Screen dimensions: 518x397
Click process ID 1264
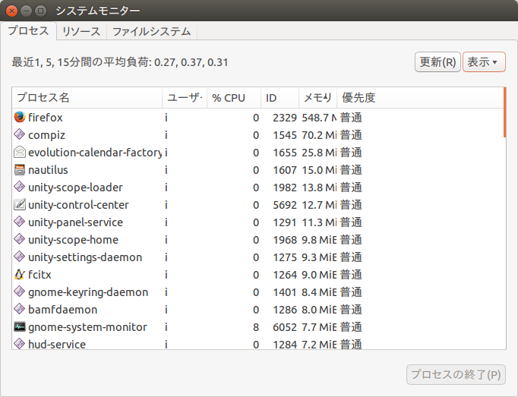coord(285,275)
